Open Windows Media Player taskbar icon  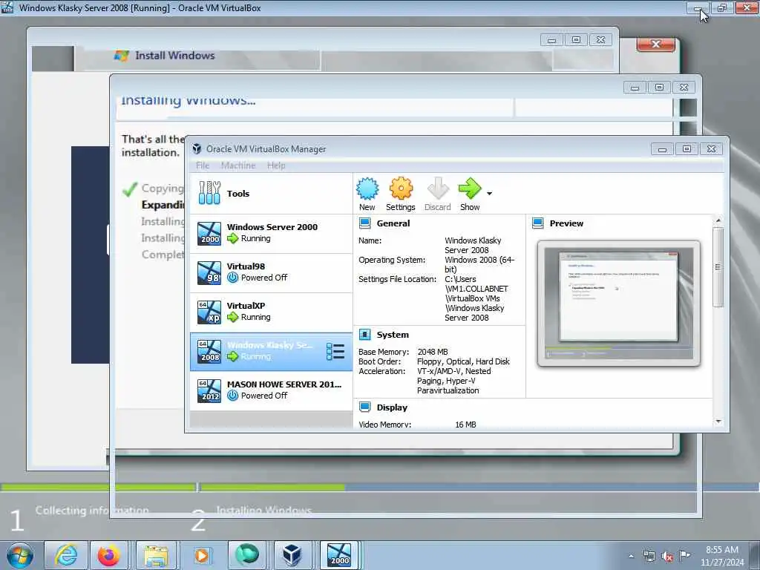(202, 555)
